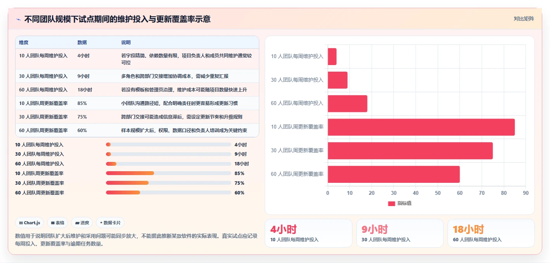Select table cell 30 人团队每周维护投入
The image size is (550, 263).
click(x=43, y=76)
